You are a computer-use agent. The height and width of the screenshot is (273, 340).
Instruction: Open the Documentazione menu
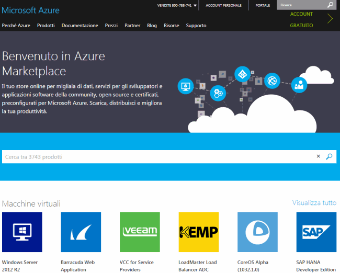coord(80,26)
